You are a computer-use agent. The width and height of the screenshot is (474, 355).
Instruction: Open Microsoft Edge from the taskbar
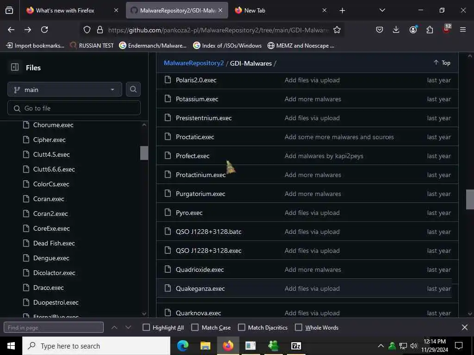[182, 346]
